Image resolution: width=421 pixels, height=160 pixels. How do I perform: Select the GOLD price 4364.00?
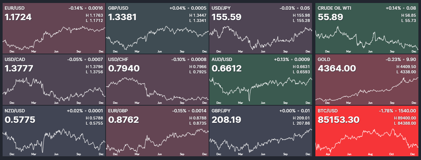click(337, 68)
